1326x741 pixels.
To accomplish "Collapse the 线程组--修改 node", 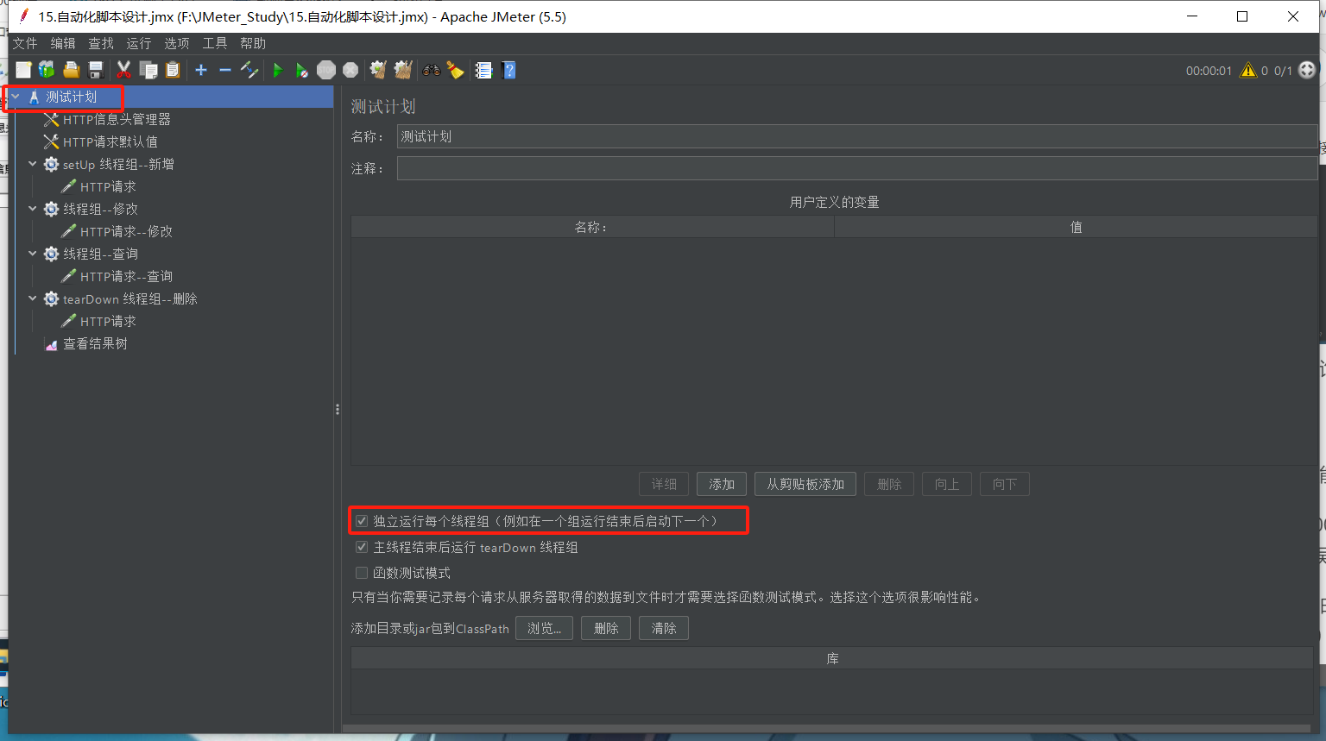I will (x=33, y=209).
